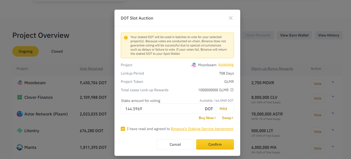Click the Moonbeam icon in dialog

click(194, 65)
